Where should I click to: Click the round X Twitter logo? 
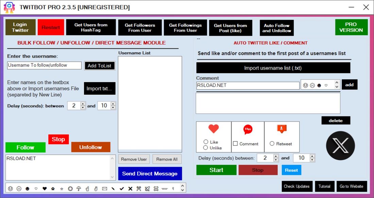click(x=340, y=146)
